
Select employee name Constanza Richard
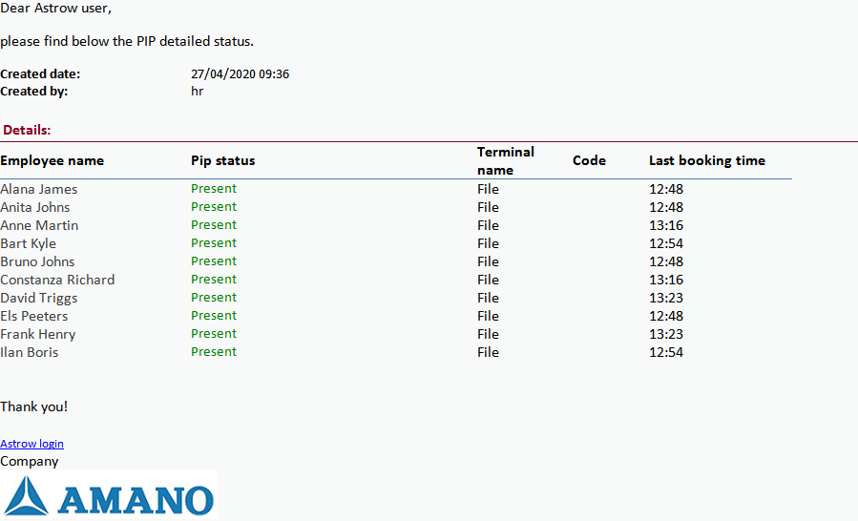57,280
